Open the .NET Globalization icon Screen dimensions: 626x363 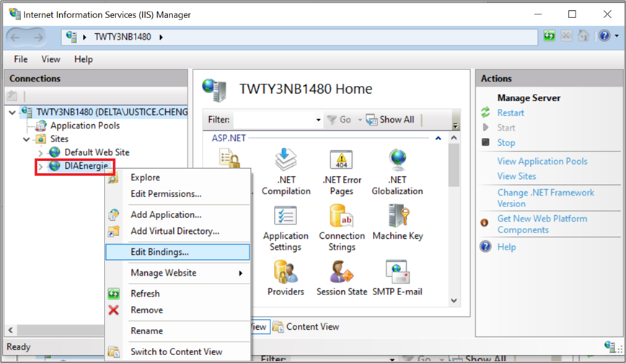(x=397, y=172)
